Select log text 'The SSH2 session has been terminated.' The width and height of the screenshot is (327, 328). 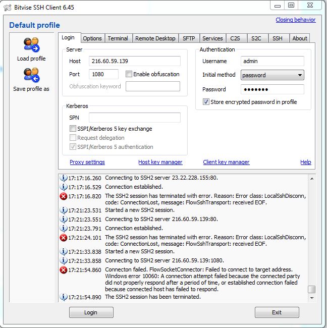click(x=153, y=297)
